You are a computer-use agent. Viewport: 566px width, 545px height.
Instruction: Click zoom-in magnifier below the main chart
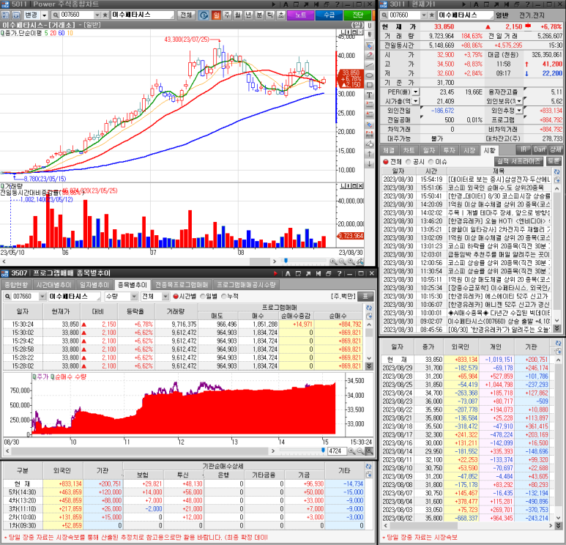coord(333,262)
